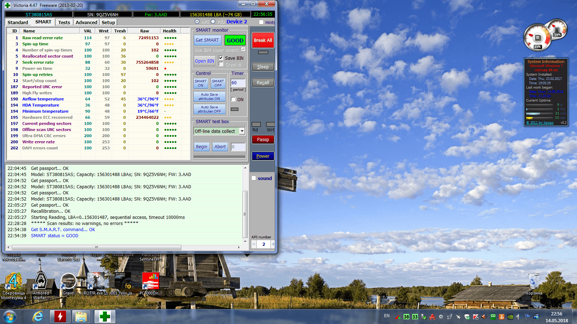Toggle the Hints checkbox
The height and width of the screenshot is (324, 577).
point(261,22)
